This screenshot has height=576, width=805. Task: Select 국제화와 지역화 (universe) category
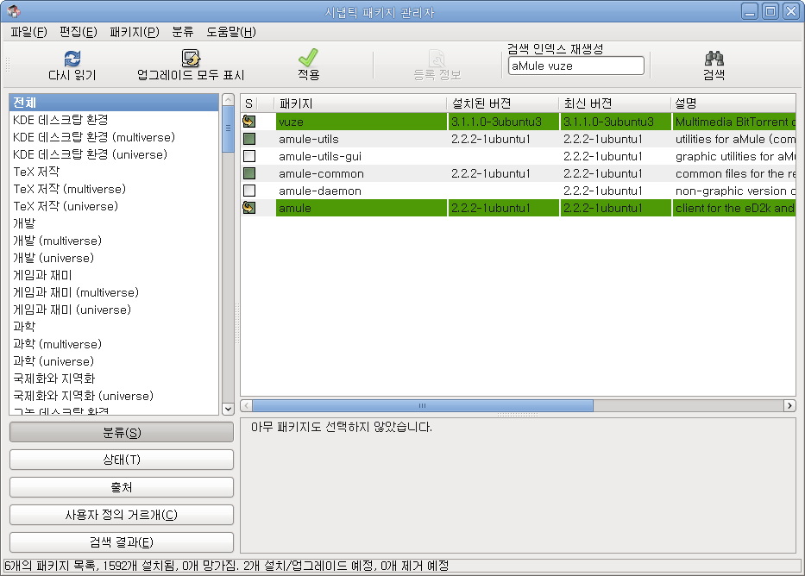click(x=114, y=396)
